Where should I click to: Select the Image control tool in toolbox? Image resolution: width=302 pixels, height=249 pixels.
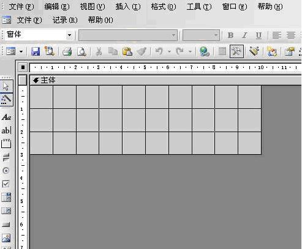pyautogui.click(x=6, y=238)
